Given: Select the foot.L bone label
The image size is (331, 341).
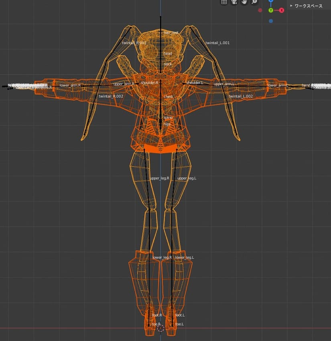Looking at the screenshot, I should [180, 315].
